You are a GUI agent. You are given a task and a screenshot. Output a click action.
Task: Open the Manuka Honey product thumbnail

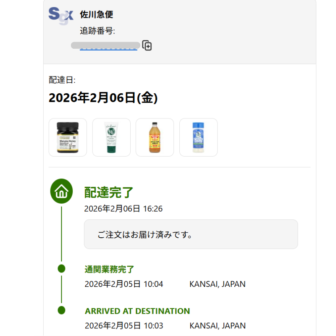[68, 137]
